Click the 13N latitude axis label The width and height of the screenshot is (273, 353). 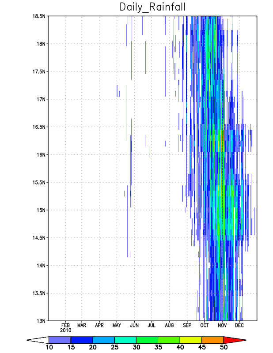41,321
